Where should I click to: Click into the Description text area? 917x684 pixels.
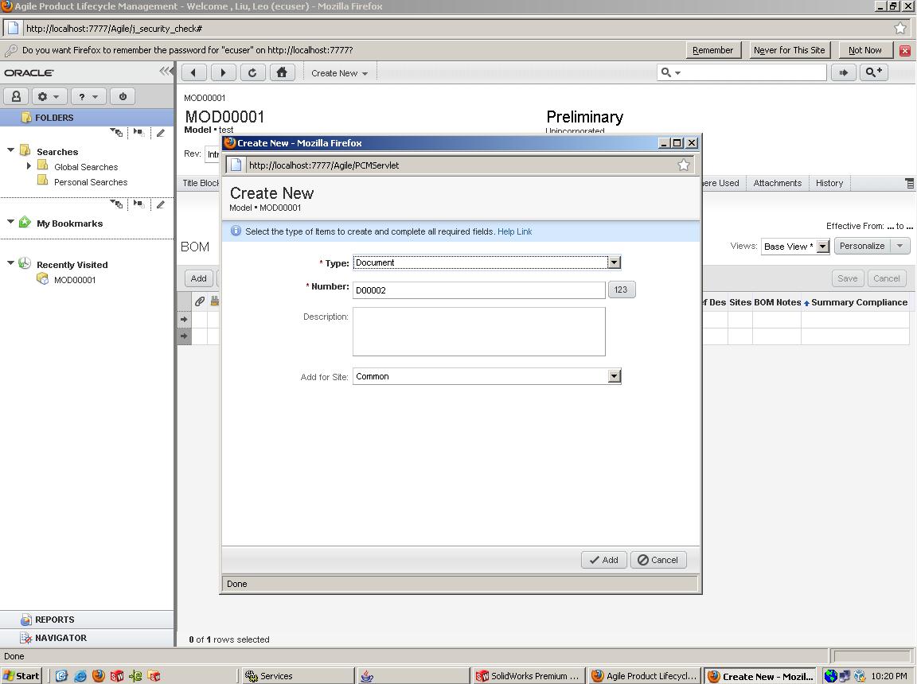tap(478, 332)
